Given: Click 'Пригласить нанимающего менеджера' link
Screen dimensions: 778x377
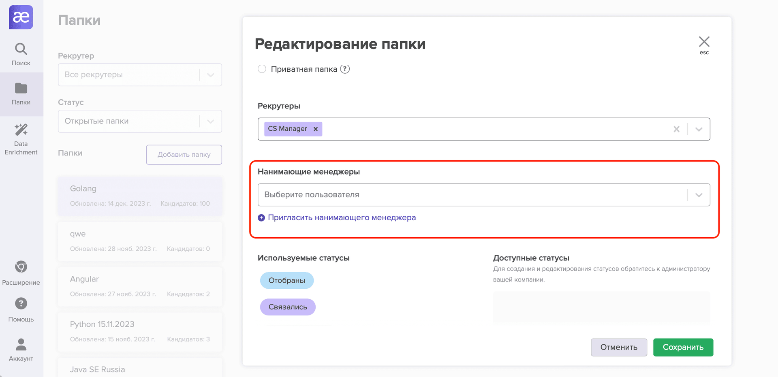Looking at the screenshot, I should click(x=342, y=217).
